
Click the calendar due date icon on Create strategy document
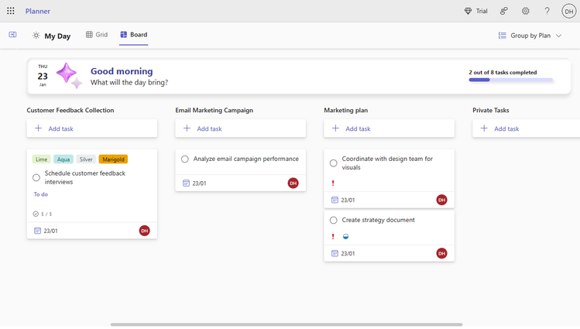[x=335, y=253]
